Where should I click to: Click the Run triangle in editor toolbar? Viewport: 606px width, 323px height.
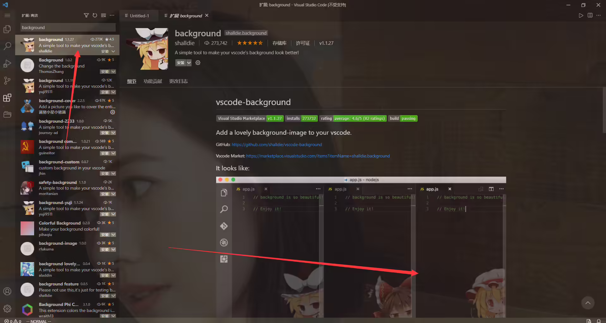581,15
